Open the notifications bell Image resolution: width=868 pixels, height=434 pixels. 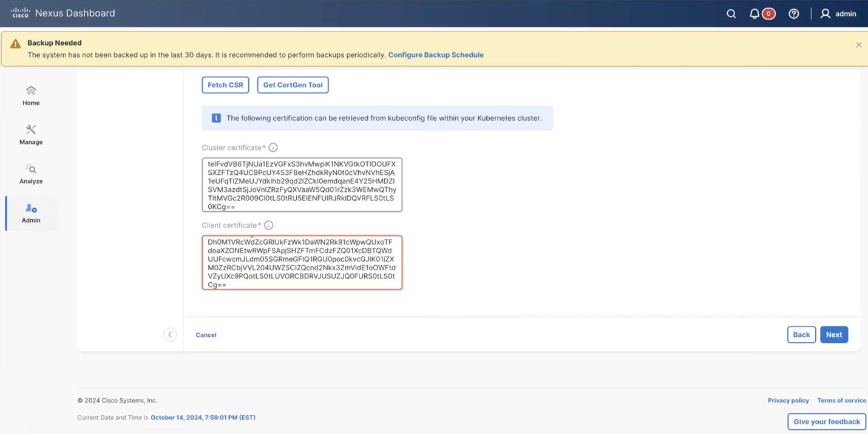coord(754,13)
